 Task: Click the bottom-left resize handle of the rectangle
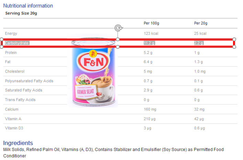click(x=1, y=47)
